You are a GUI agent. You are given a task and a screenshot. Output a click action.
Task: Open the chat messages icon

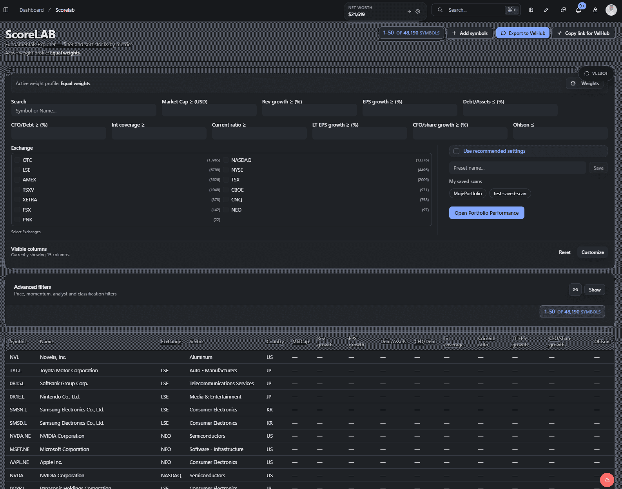tap(563, 10)
